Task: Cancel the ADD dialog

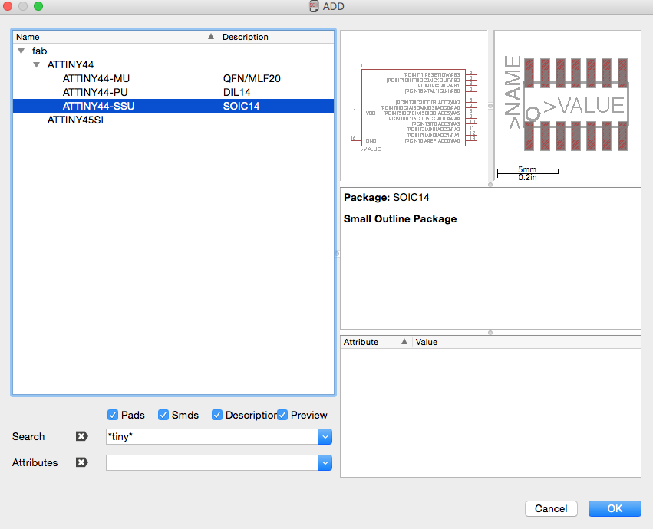Action: tap(551, 508)
